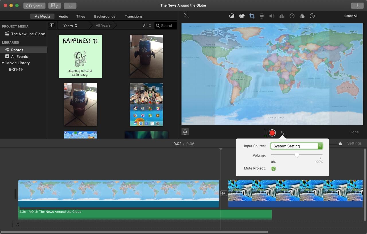Open the clip filter and effects icon
Viewport: 367px width, 234px height.
coord(302,16)
